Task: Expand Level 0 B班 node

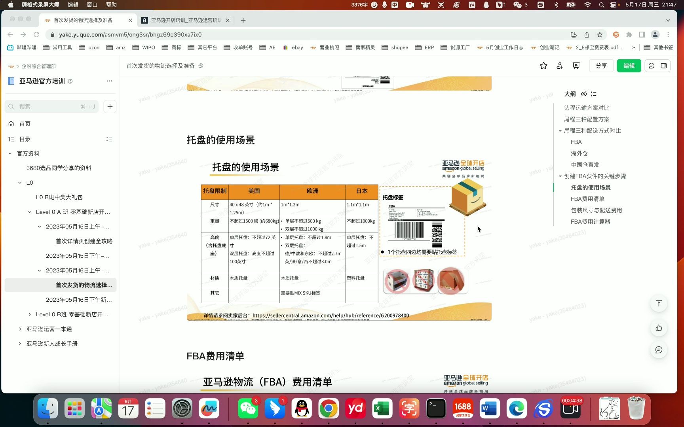Action: point(29,314)
